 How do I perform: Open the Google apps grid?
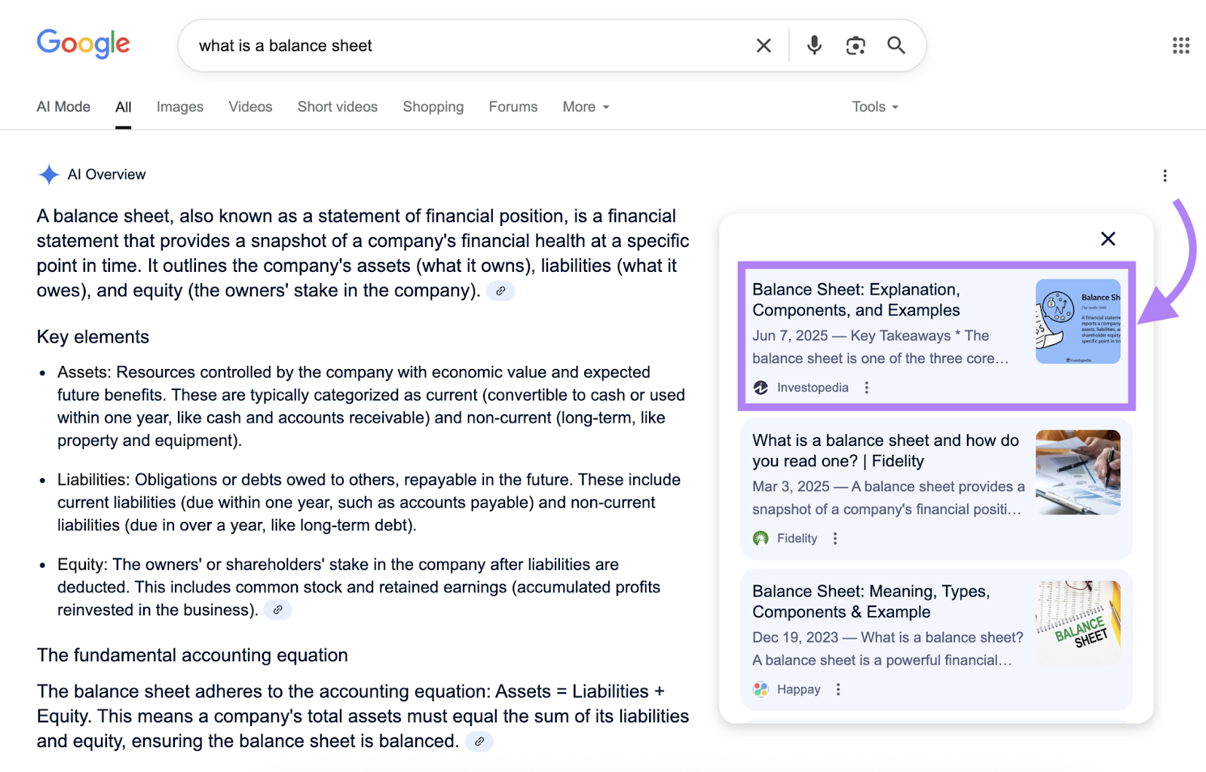1180,45
